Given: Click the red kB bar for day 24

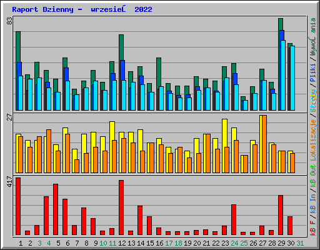Looking at the screenshot, I should [x=234, y=220].
